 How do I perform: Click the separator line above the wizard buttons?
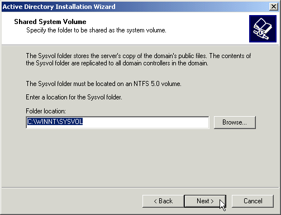[x=140, y=187]
